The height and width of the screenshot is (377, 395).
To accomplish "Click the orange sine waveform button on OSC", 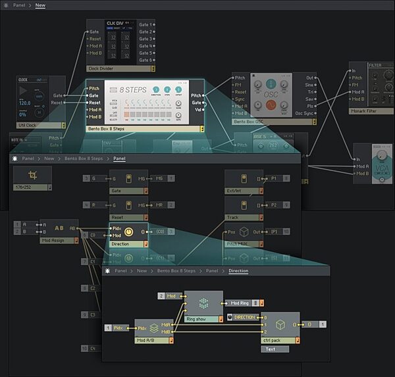I will point(271,105).
